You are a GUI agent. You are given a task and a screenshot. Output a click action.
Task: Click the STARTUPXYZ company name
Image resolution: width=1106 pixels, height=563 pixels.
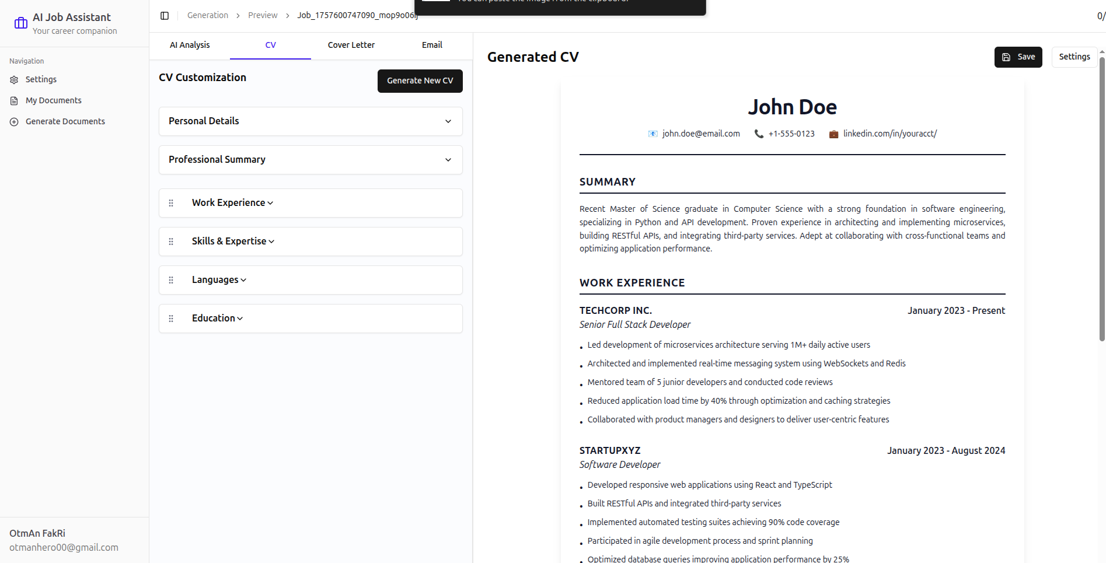point(610,451)
